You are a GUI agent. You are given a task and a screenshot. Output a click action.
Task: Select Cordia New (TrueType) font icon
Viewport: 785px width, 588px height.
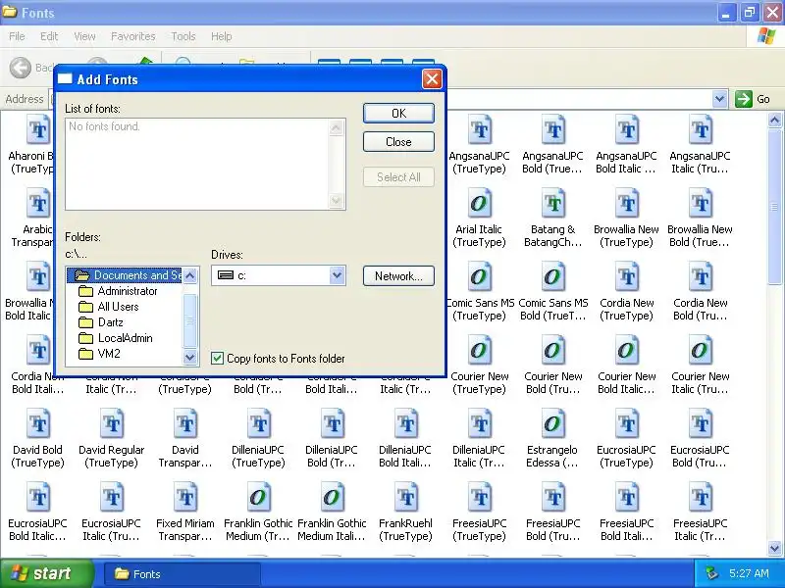click(626, 277)
